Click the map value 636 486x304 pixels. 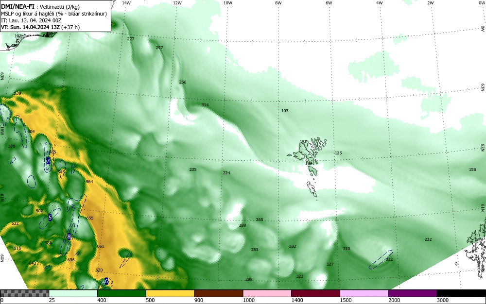pos(71,260)
